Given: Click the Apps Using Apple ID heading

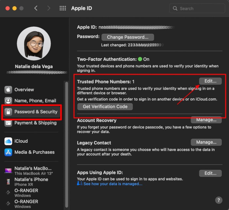Looking at the screenshot, I should coord(100,172).
